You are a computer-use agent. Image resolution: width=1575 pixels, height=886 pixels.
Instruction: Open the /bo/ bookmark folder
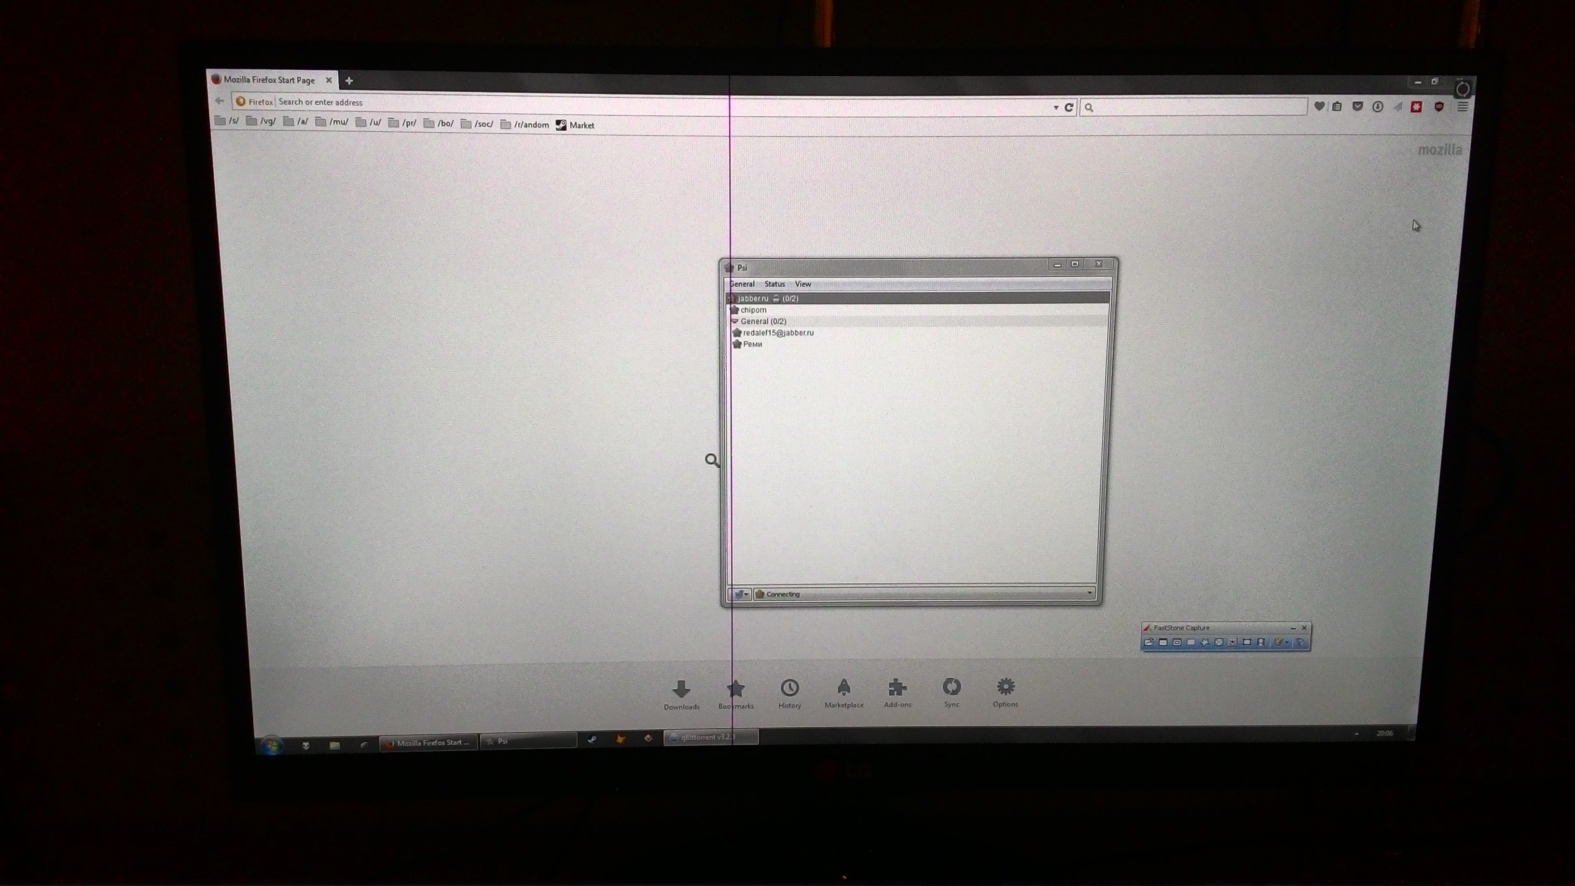(x=438, y=124)
